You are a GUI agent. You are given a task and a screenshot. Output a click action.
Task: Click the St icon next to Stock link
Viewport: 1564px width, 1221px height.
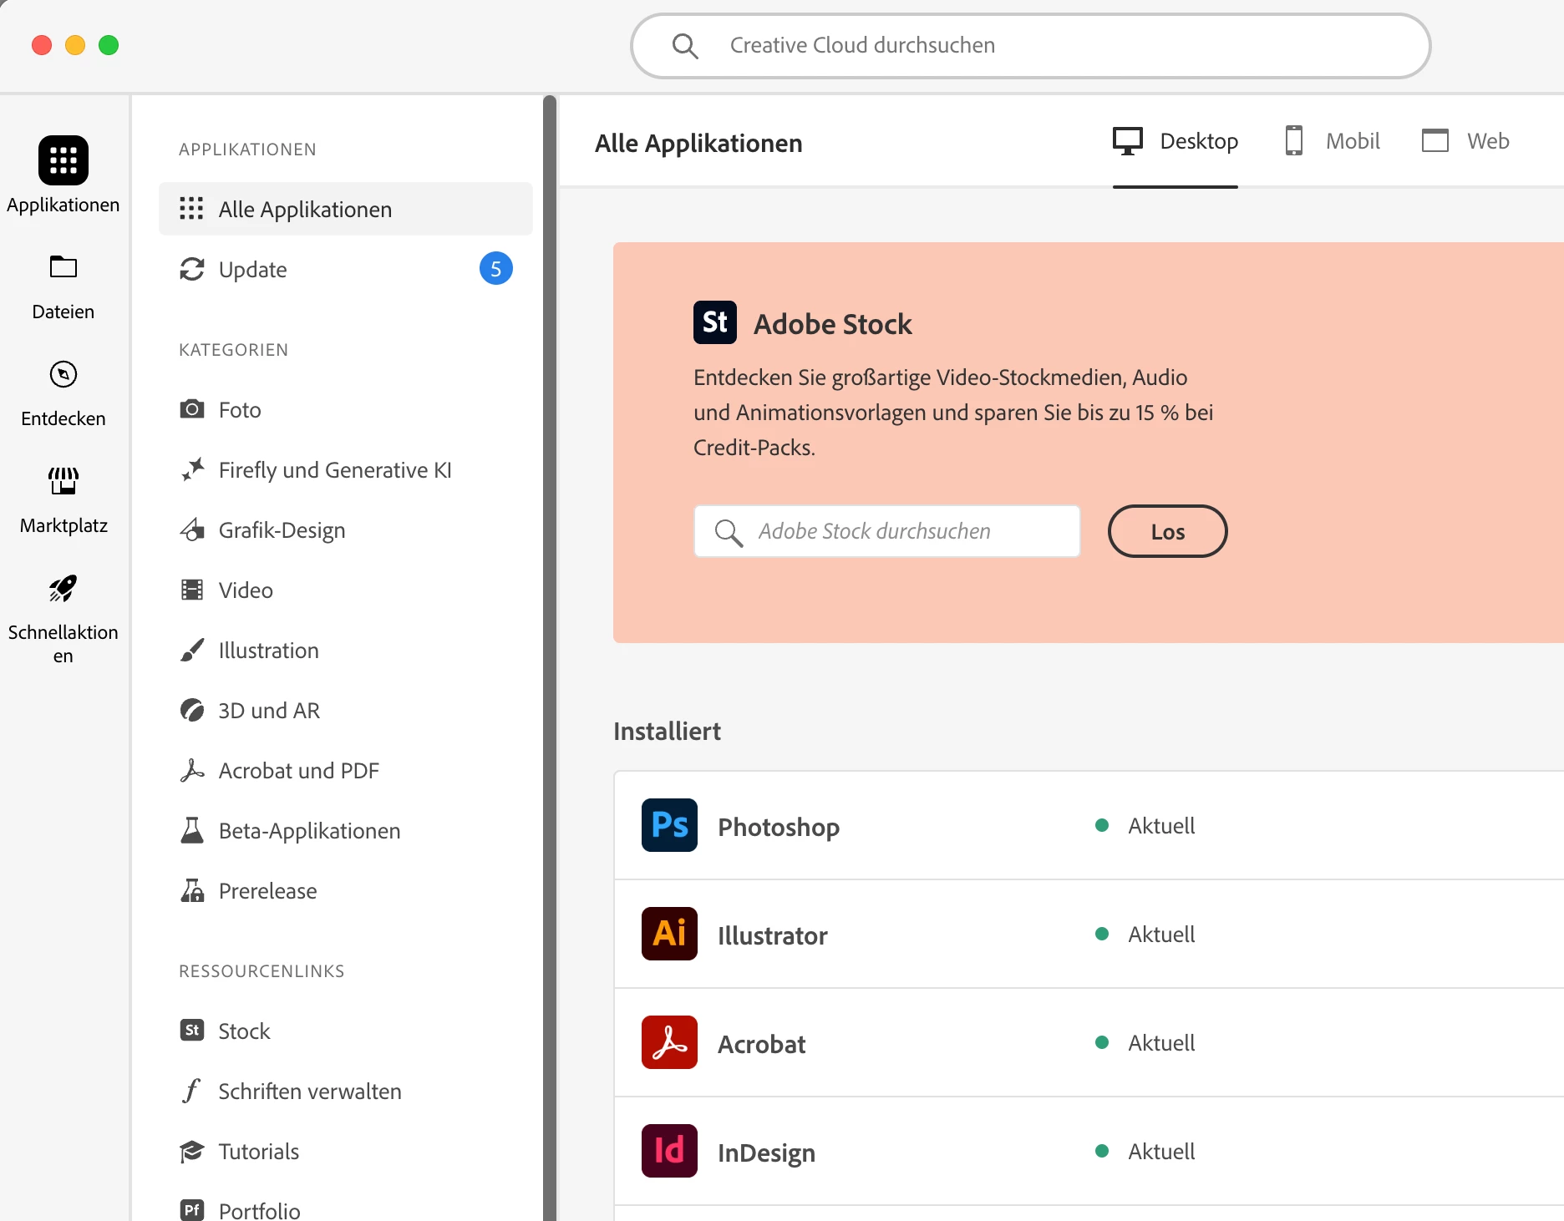click(192, 1031)
